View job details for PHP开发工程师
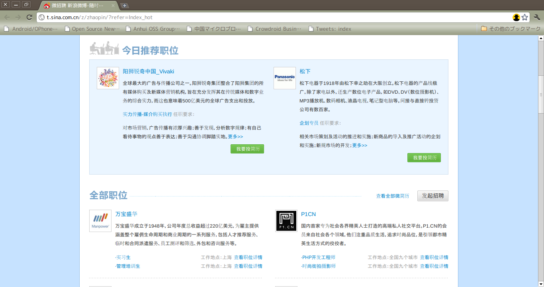This screenshot has height=287, width=544. 434,257
